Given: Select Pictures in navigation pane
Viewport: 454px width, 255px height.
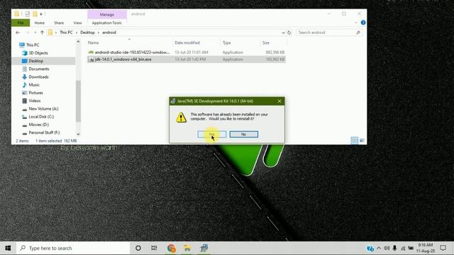Looking at the screenshot, I should 35,93.
